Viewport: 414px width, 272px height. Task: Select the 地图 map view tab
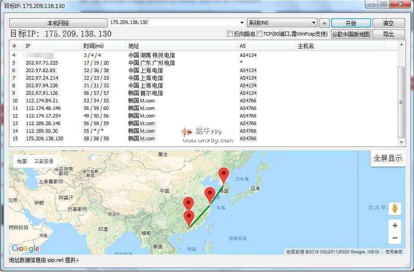tap(22, 161)
